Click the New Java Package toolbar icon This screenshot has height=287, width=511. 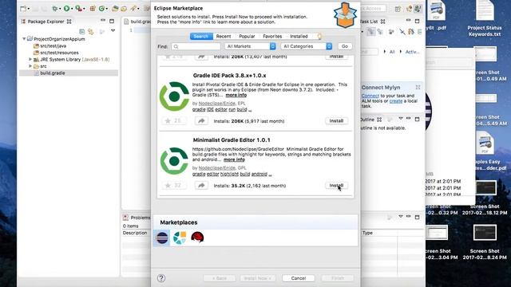93,9
